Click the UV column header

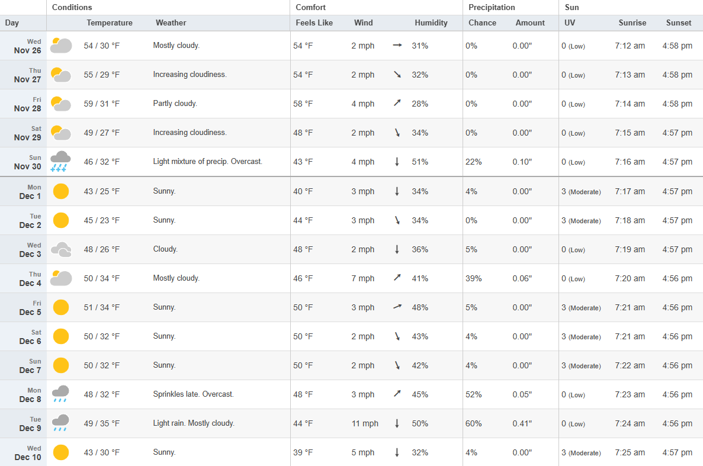(x=569, y=23)
